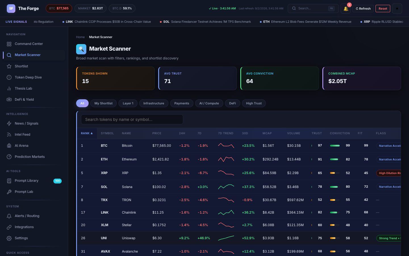Open the Home breadcrumb link
The height and width of the screenshot is (256, 409).
80,37
